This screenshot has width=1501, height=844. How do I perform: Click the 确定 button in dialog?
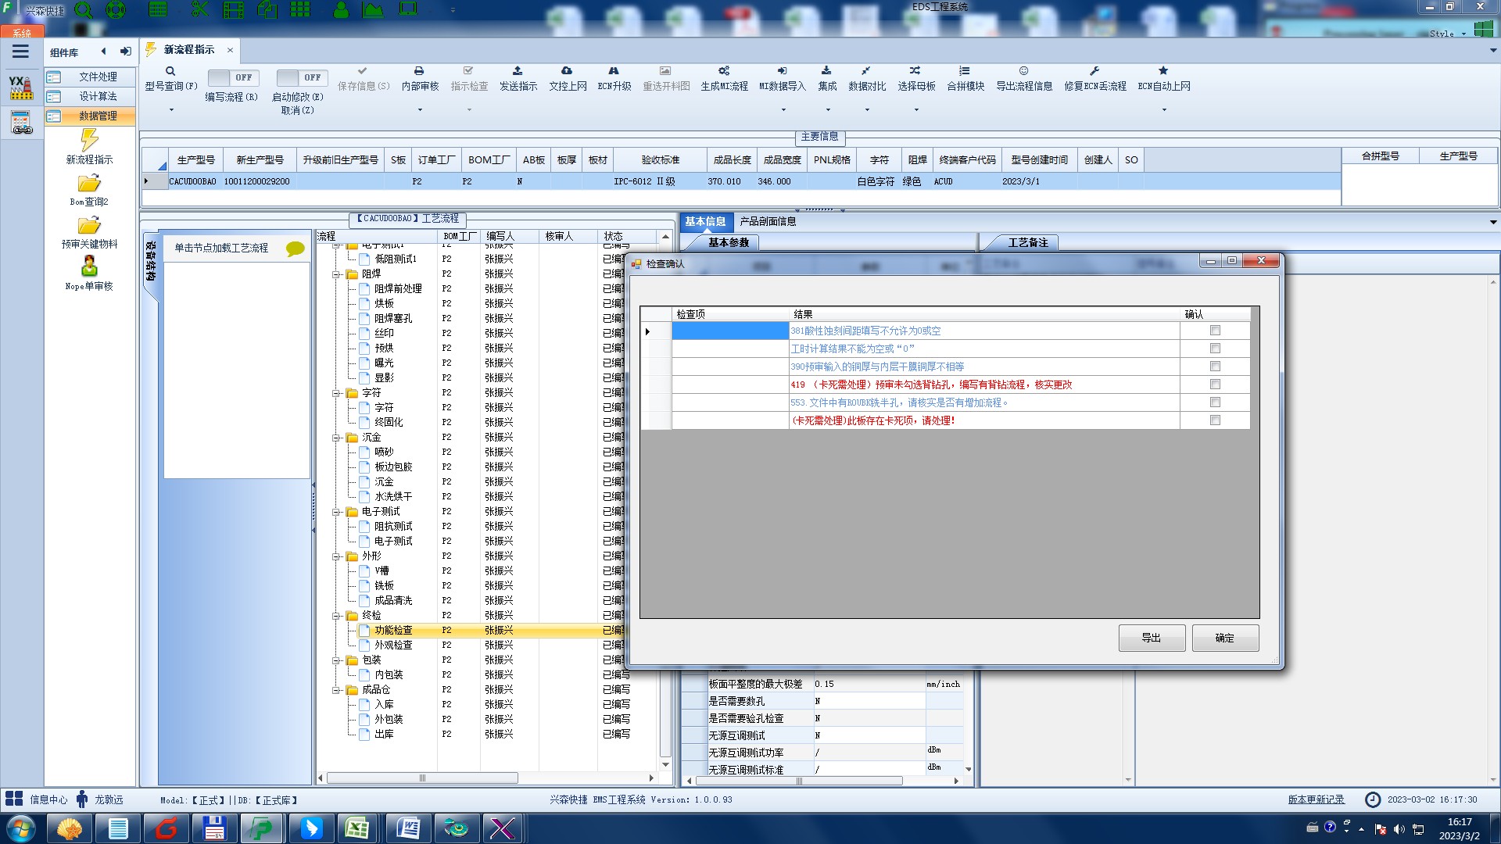[1224, 638]
